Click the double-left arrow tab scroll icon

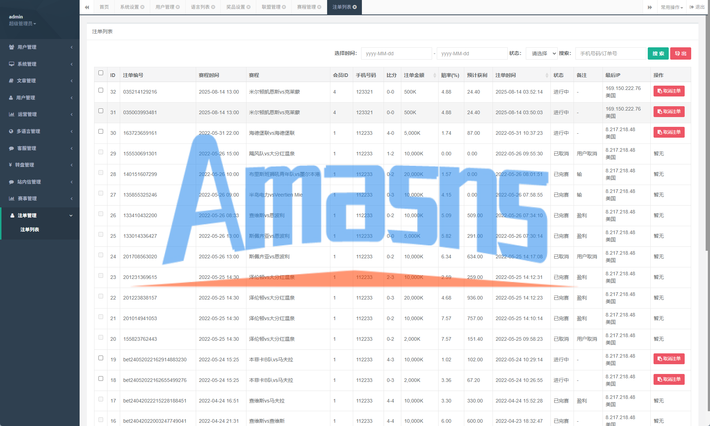(87, 7)
